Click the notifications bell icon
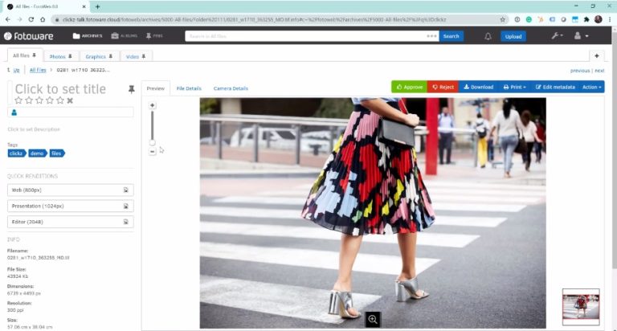The image size is (617, 331). click(488, 36)
